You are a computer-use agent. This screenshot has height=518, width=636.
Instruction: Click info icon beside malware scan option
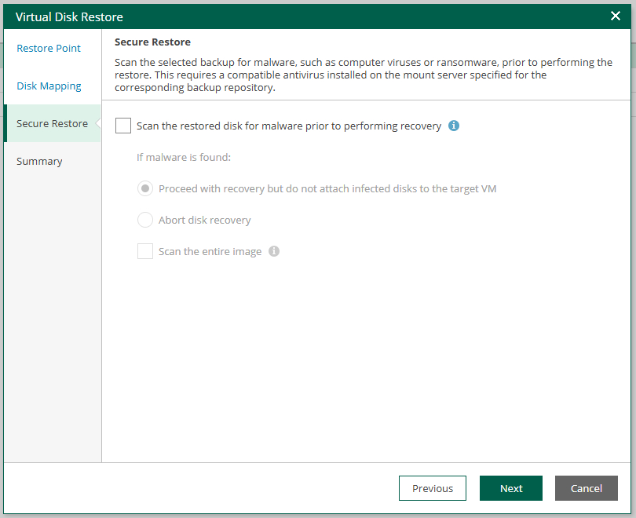click(x=454, y=126)
